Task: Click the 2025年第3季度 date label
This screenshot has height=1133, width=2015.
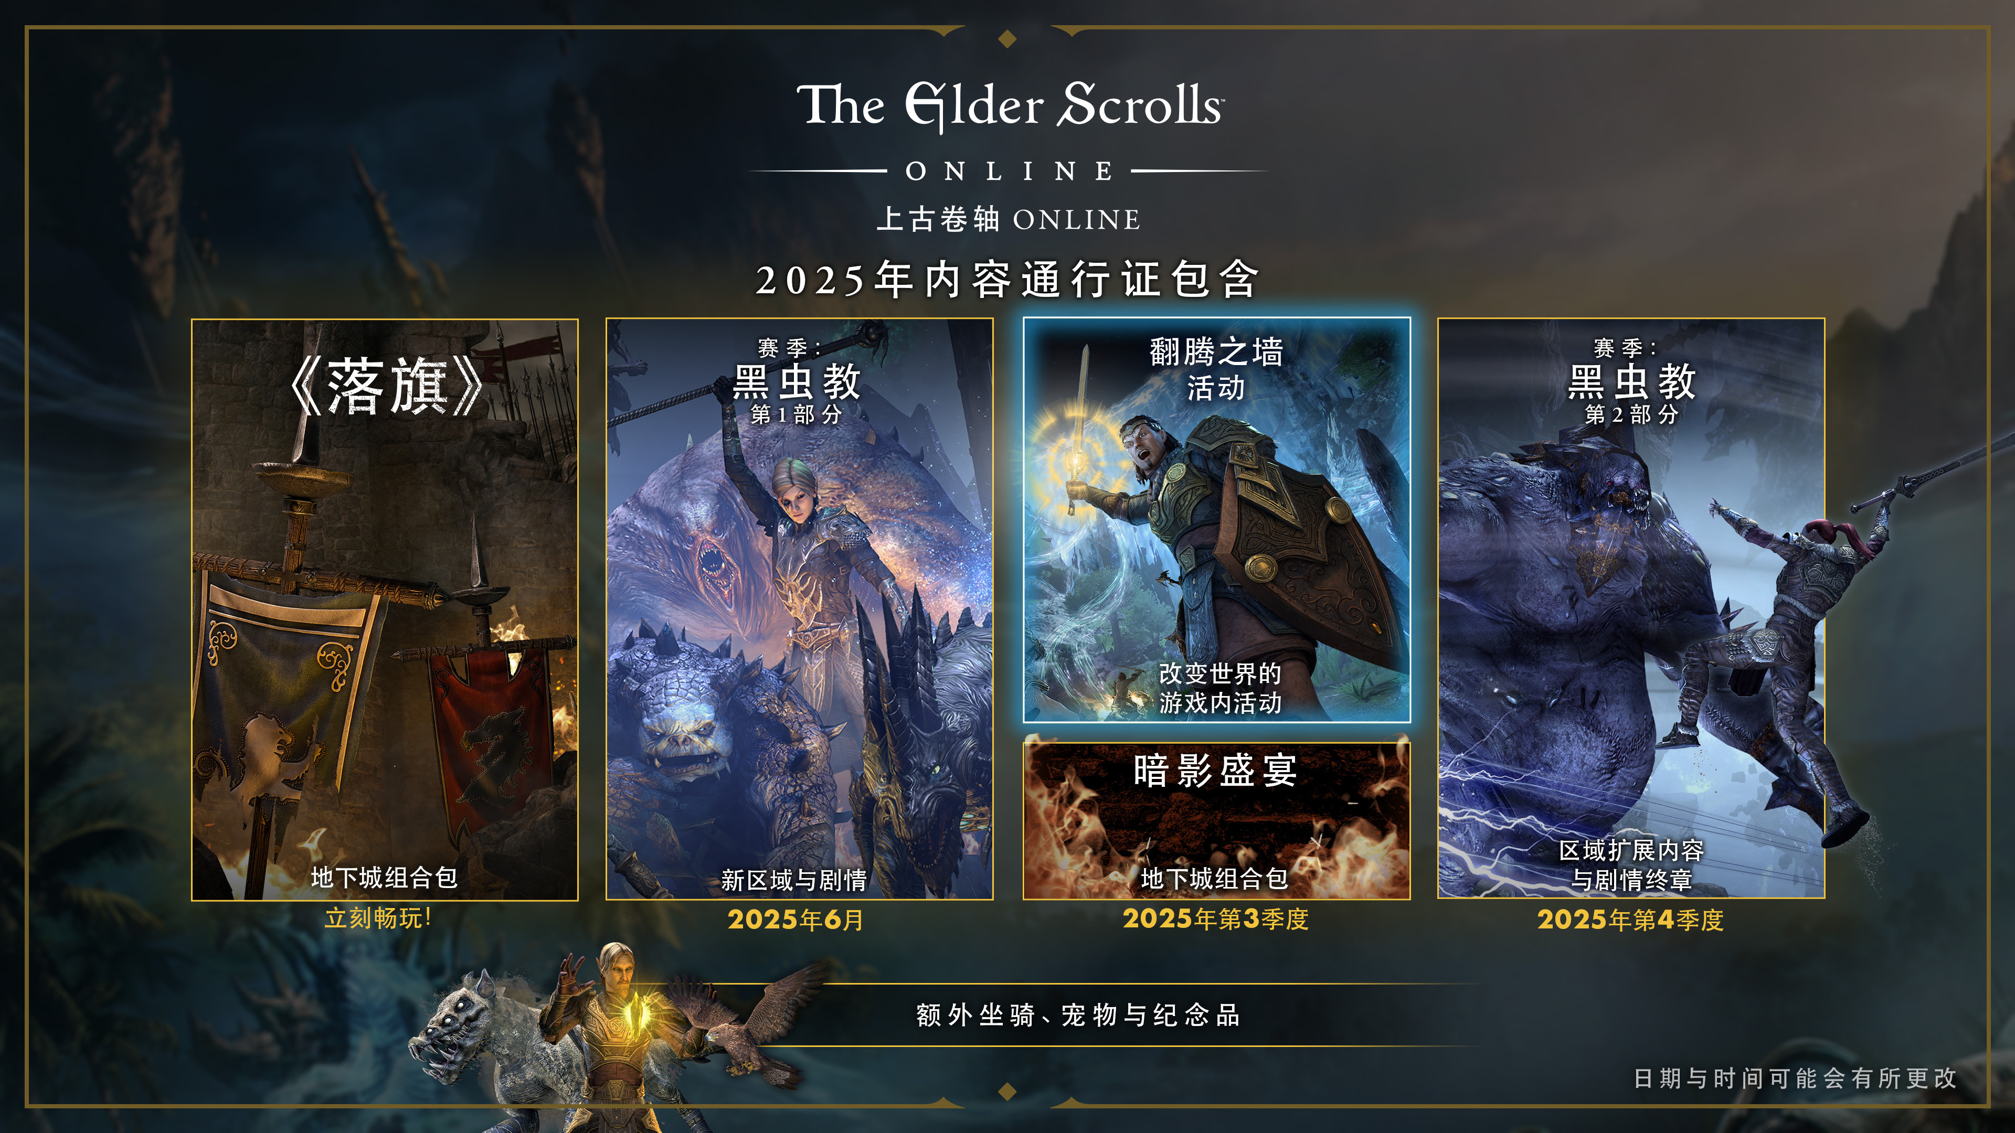Action: [1216, 919]
